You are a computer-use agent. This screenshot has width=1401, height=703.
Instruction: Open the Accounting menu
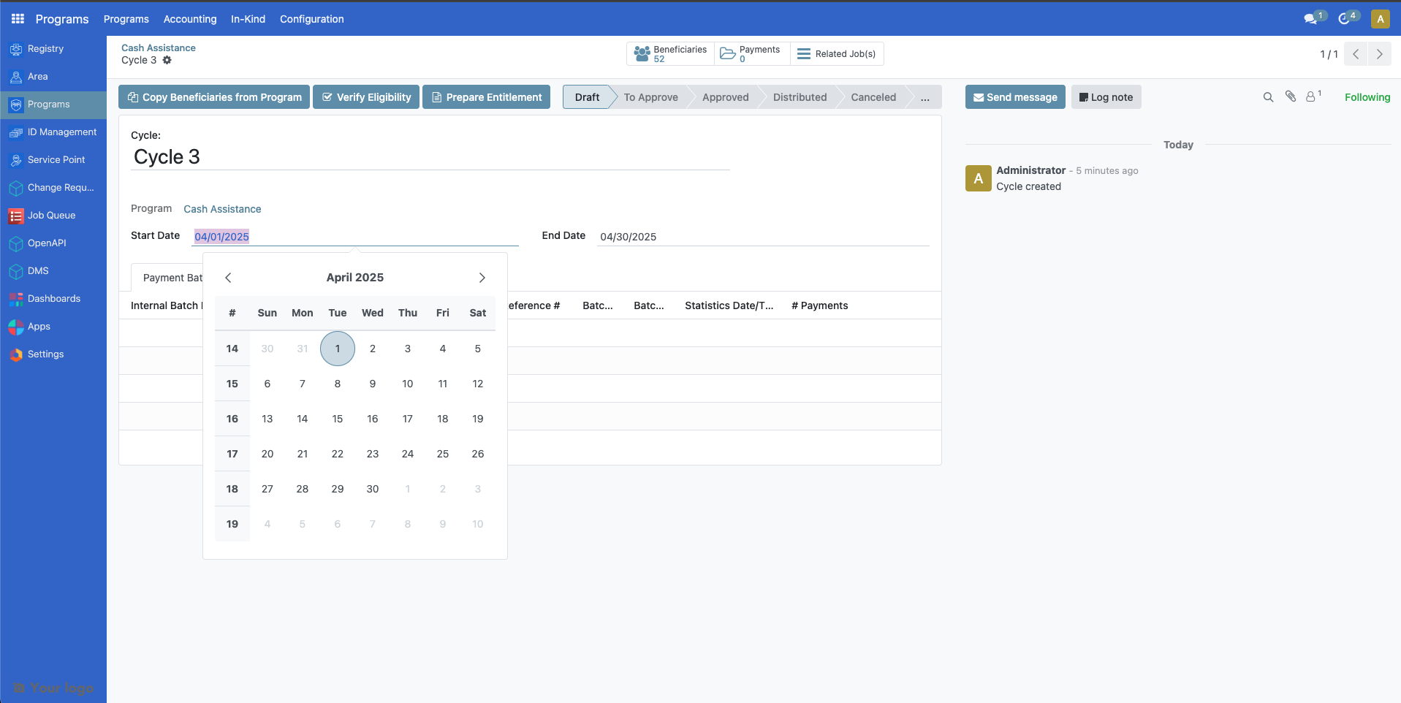point(190,19)
